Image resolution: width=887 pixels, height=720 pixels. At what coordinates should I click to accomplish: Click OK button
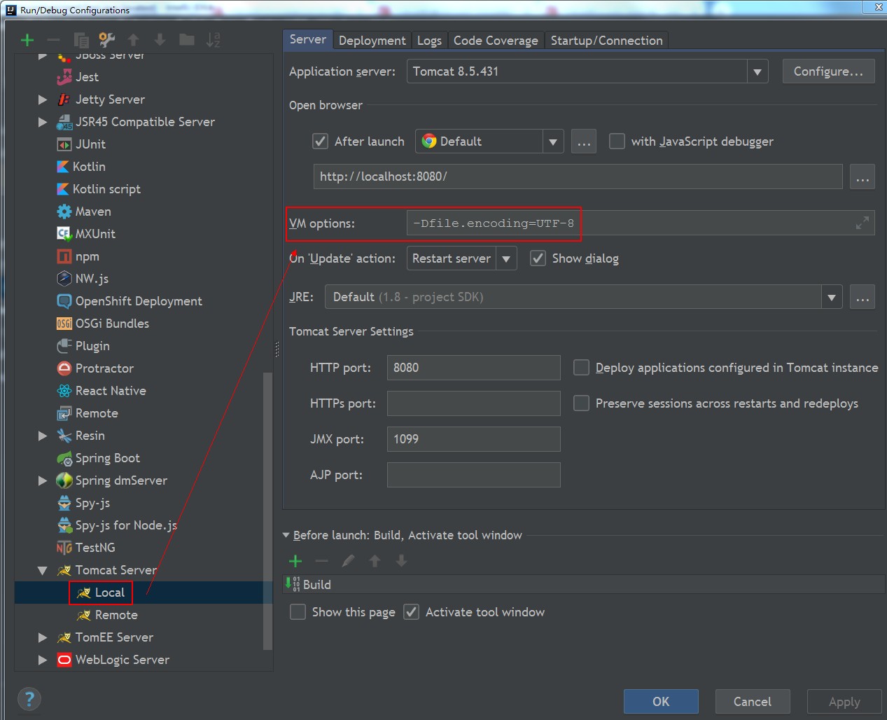[x=661, y=701]
